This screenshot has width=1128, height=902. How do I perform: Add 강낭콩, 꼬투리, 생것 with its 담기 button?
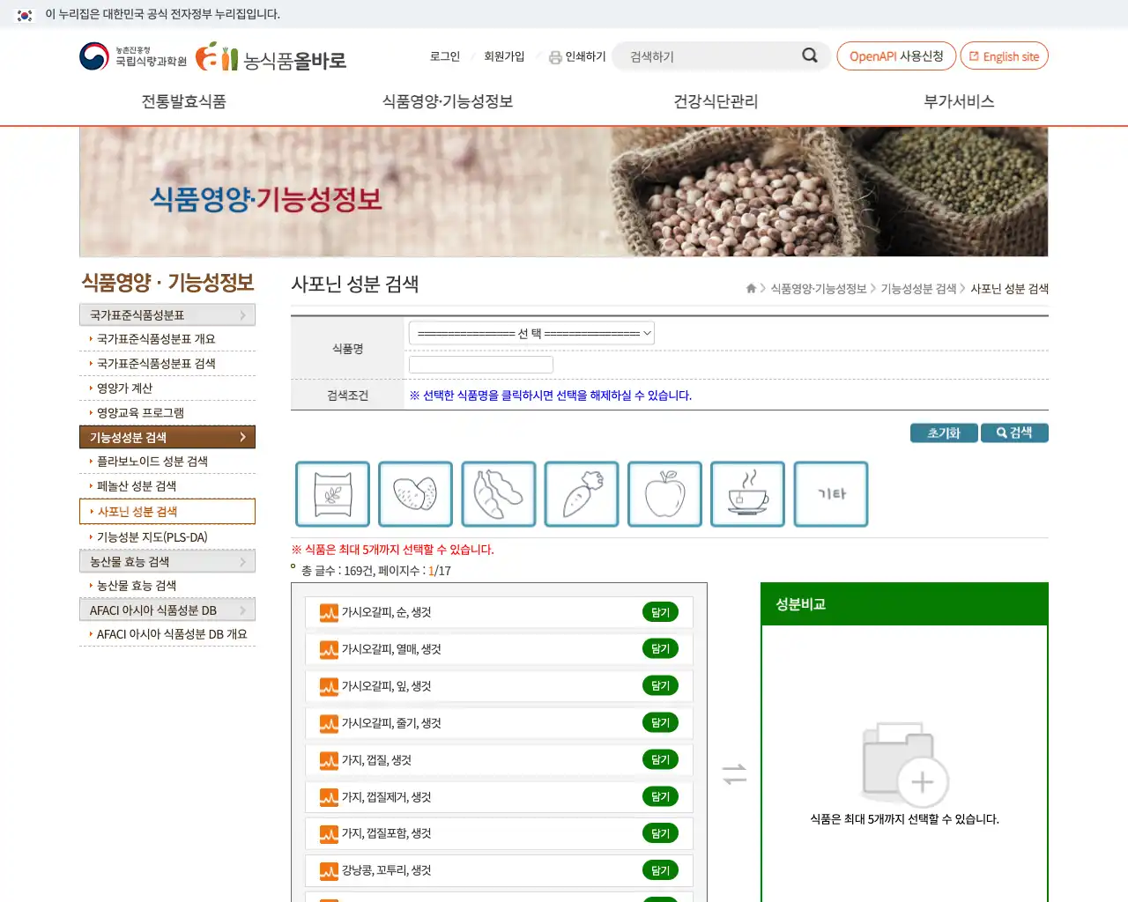click(x=659, y=870)
